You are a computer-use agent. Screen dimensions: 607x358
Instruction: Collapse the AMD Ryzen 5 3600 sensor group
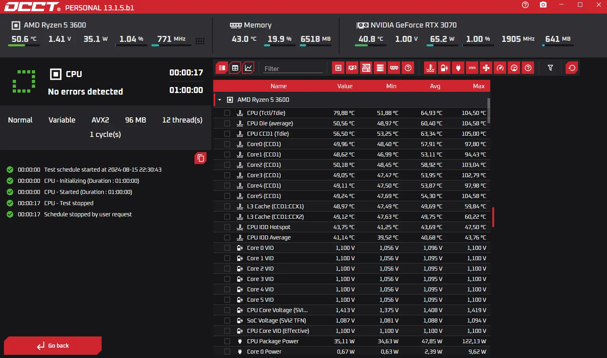click(220, 100)
